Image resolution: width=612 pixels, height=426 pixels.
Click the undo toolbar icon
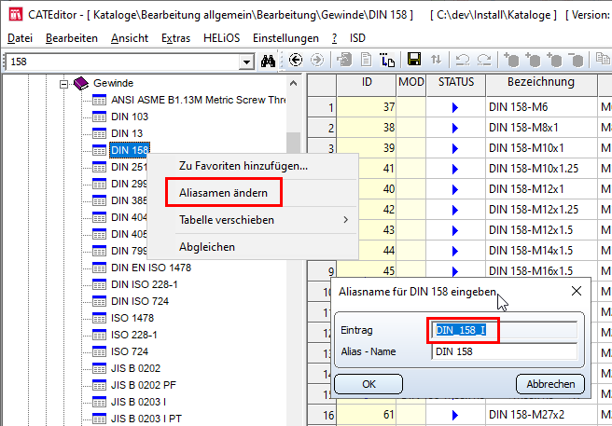pyautogui.click(x=463, y=60)
